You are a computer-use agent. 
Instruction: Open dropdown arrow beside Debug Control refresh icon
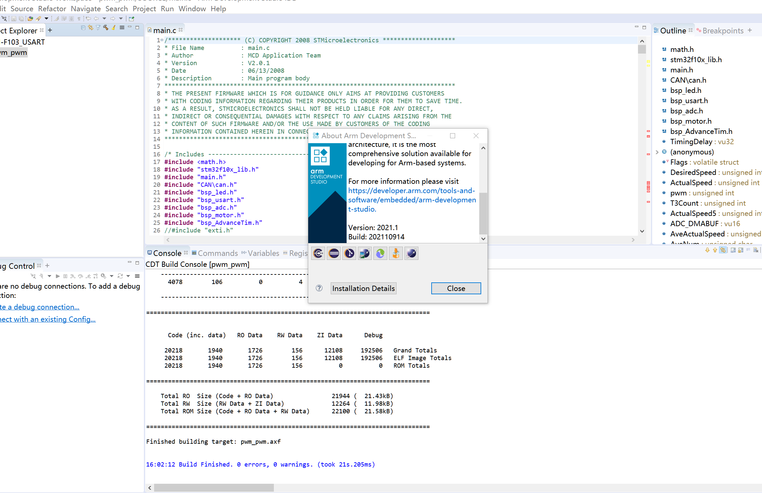128,276
